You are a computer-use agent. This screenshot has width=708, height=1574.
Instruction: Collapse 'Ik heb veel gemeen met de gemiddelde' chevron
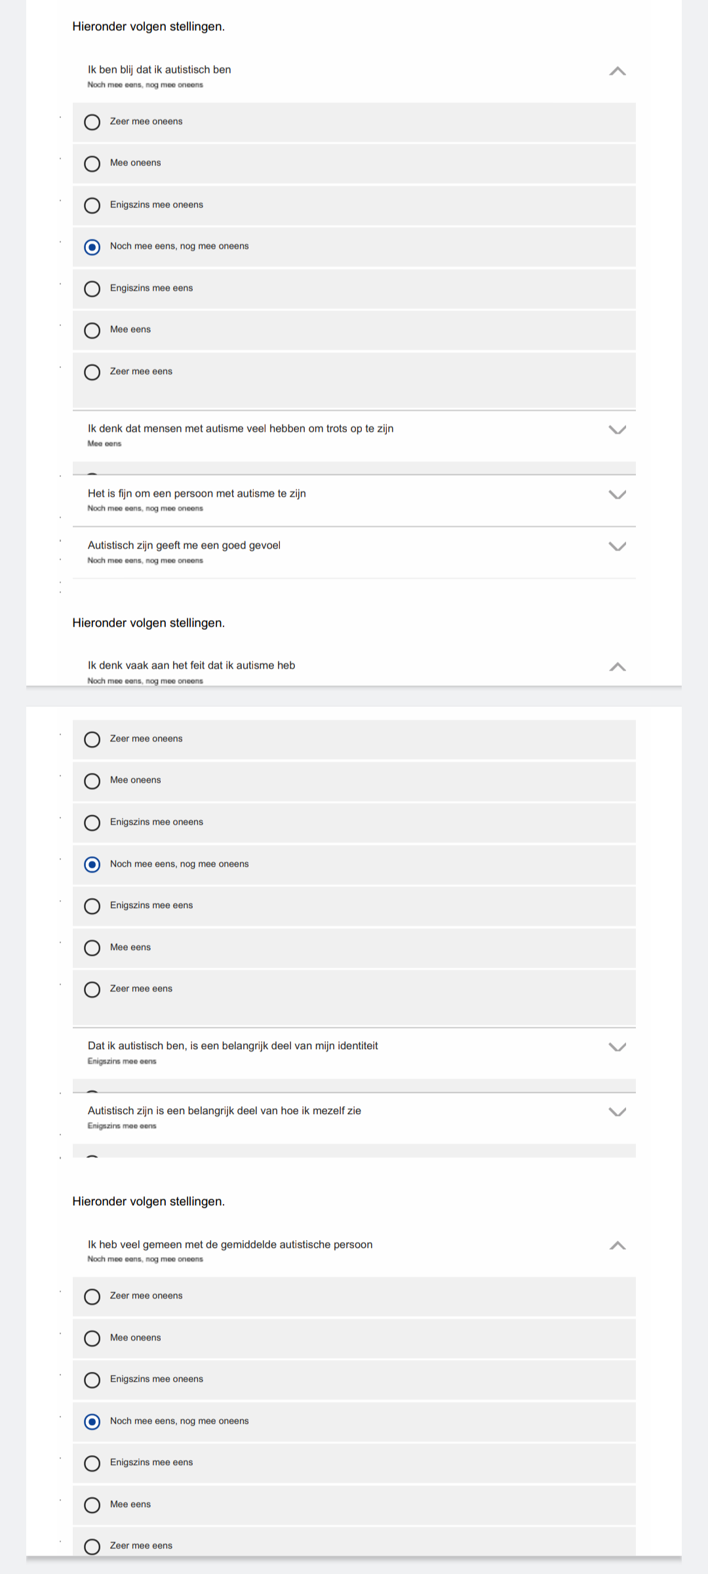click(x=618, y=1245)
